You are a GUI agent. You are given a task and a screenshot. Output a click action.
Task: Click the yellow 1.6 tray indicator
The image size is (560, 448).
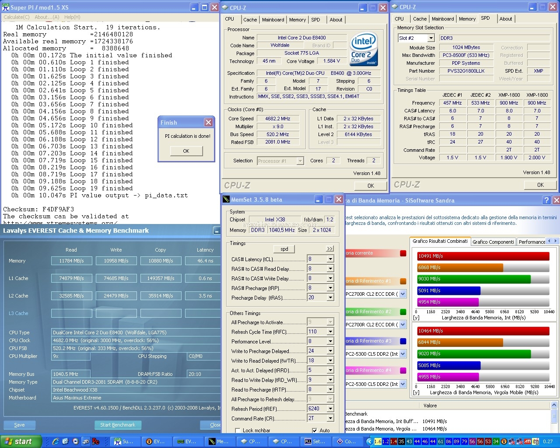point(378,441)
